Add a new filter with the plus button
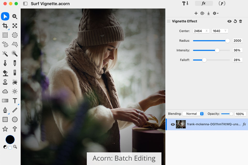Image resolution: width=248 pixels, height=165 pixels. click(196, 13)
